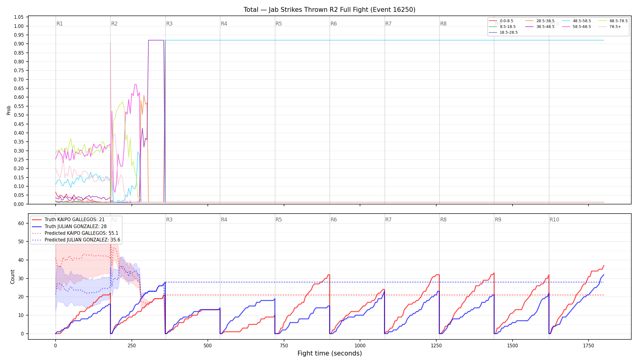Click the 1000 tick on time axis

click(x=360, y=345)
